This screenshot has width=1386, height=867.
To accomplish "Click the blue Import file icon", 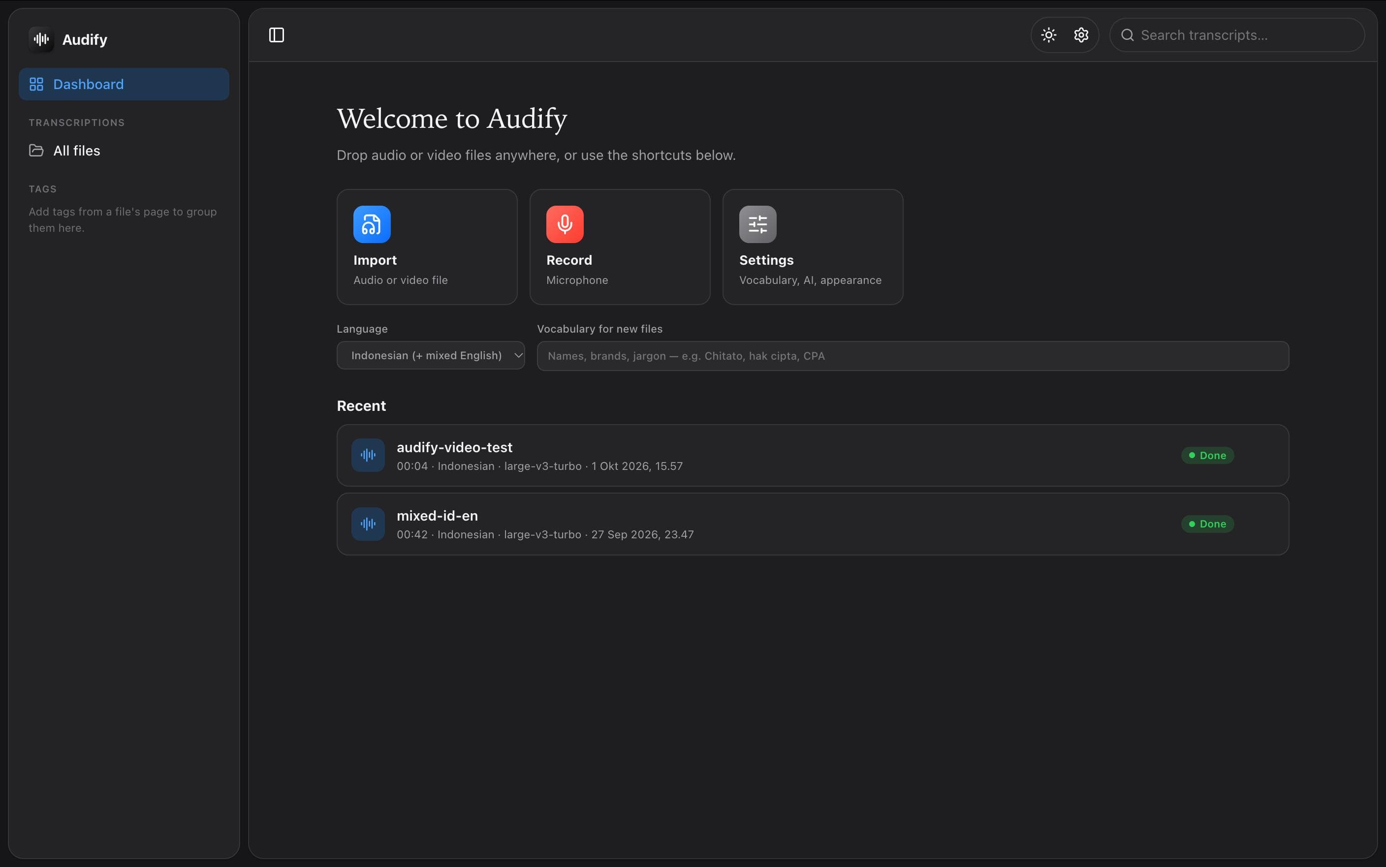I will click(372, 224).
